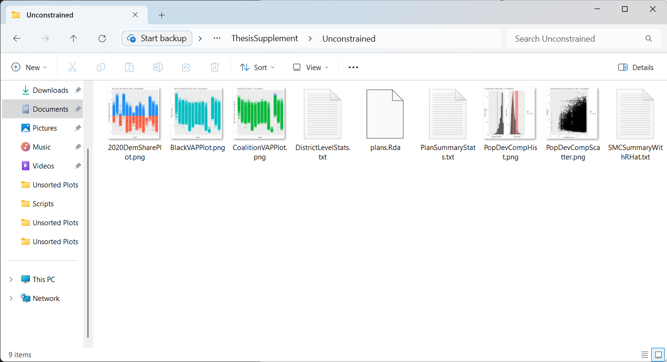
Task: Toggle the Details pane
Action: [x=636, y=67]
